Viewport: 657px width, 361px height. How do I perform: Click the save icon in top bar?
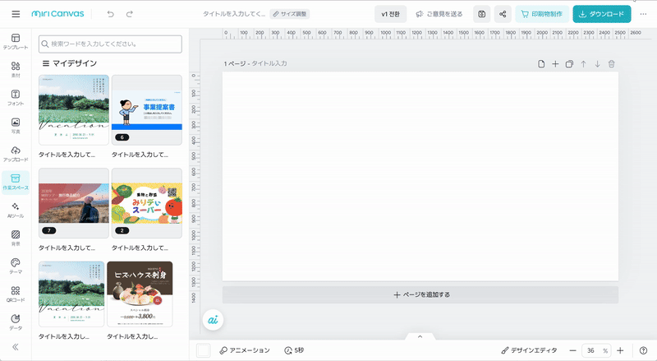pos(481,14)
